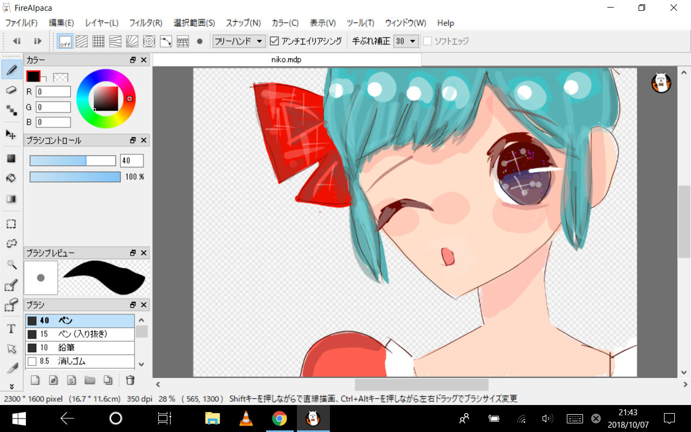Choose the Magic Wand selection tool
The height and width of the screenshot is (432, 691).
point(11,264)
